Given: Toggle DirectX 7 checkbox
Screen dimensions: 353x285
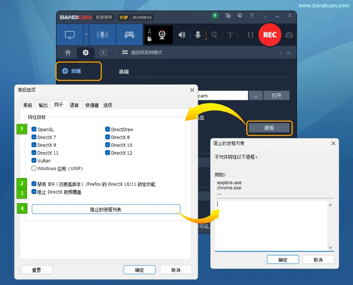Looking at the screenshot, I should [34, 137].
